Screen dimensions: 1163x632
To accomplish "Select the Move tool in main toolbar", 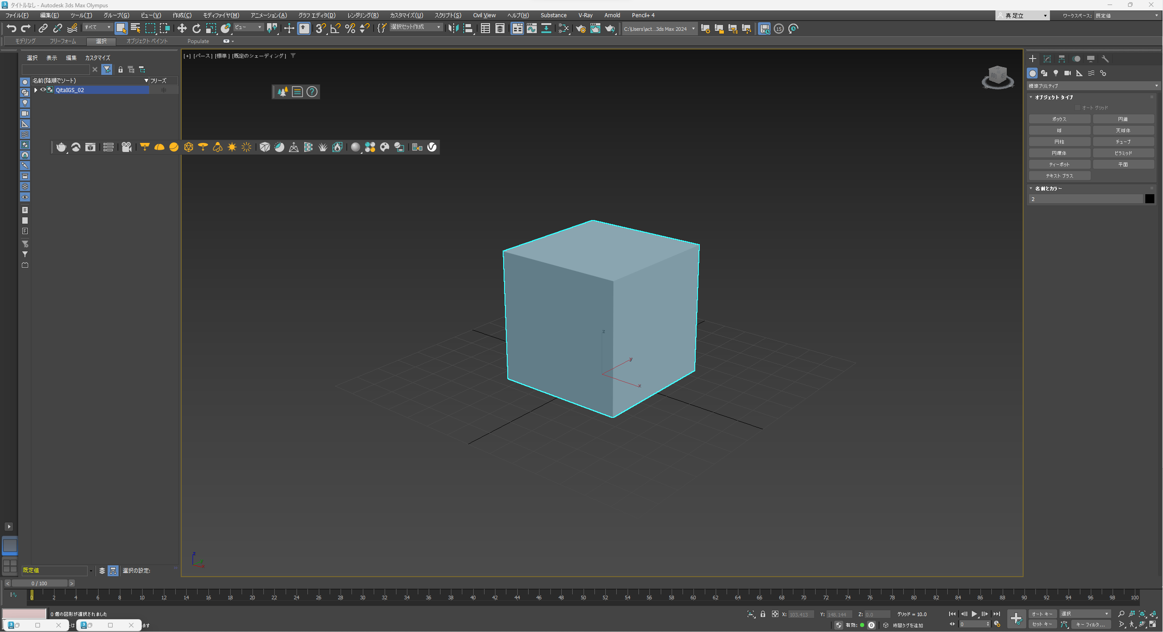I will click(182, 29).
